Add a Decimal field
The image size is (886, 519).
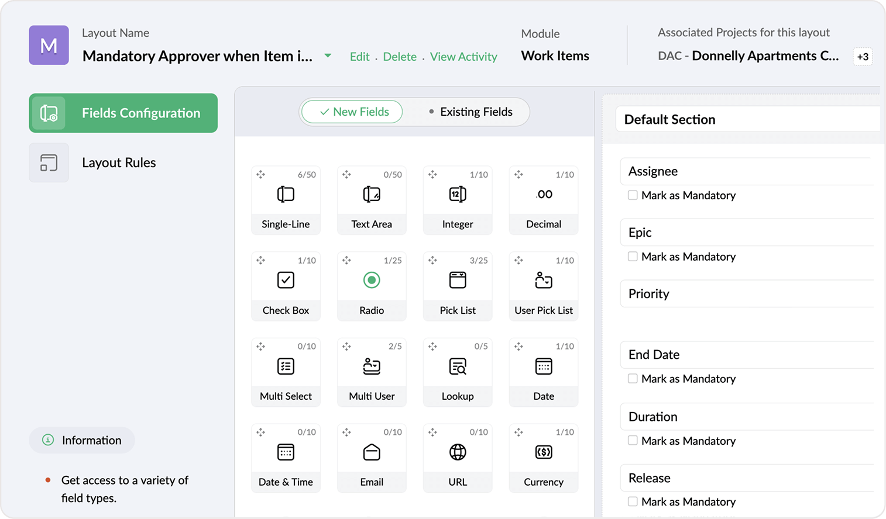pos(544,194)
